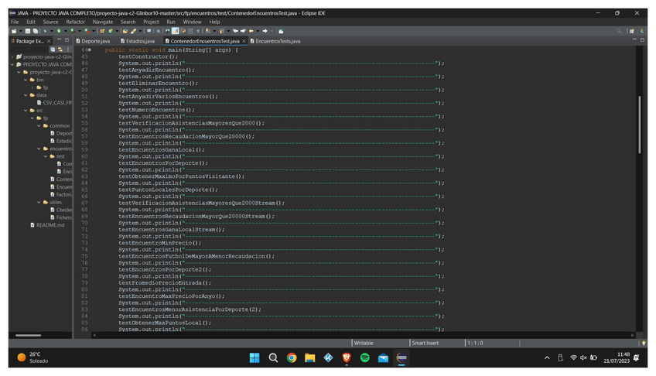656x376 pixels.
Task: Open the Navigate menu
Action: click(104, 22)
